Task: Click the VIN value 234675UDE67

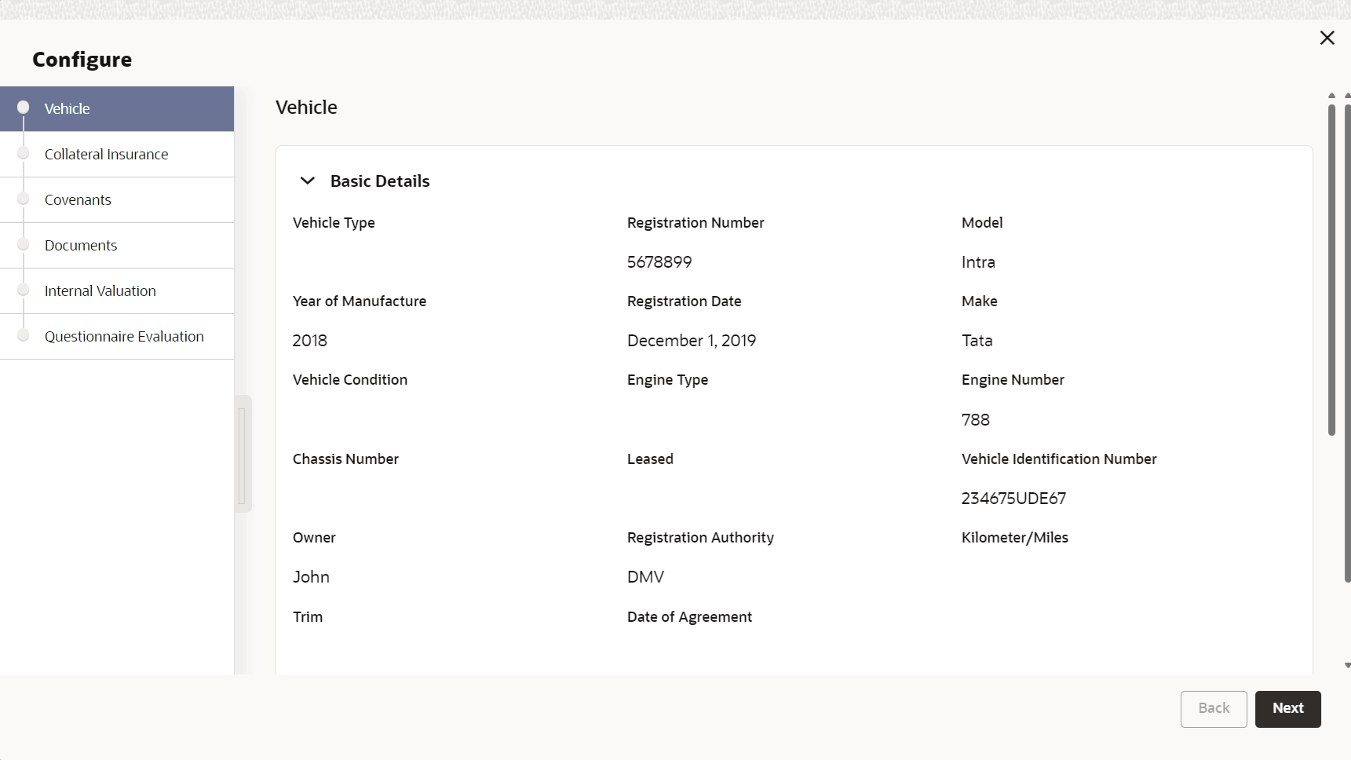Action: coord(1013,499)
